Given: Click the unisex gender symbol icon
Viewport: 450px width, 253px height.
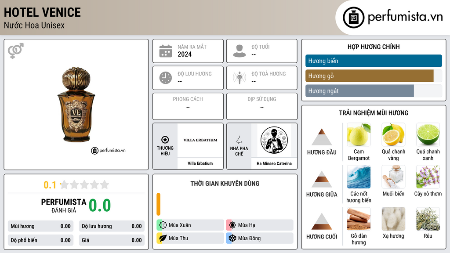Looking at the screenshot, I should click(x=16, y=51).
